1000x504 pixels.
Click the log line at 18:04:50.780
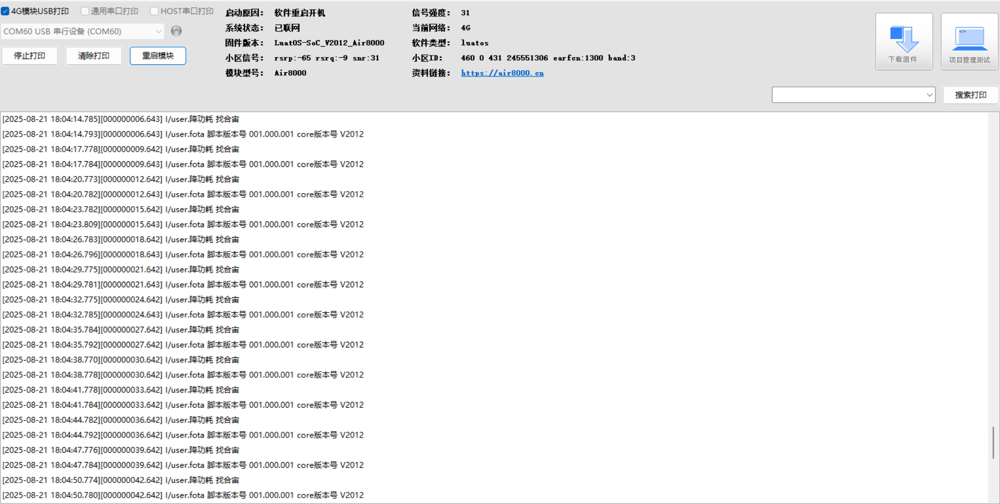[x=183, y=495]
